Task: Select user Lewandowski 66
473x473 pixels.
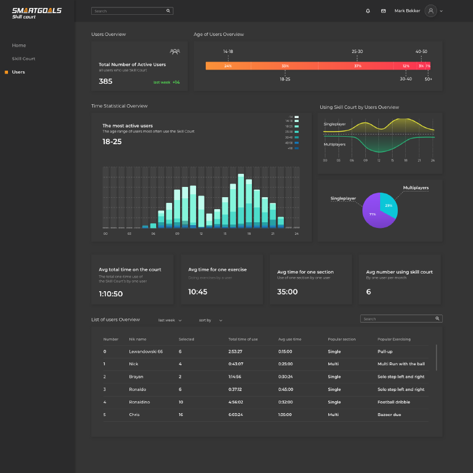Action: pos(146,352)
